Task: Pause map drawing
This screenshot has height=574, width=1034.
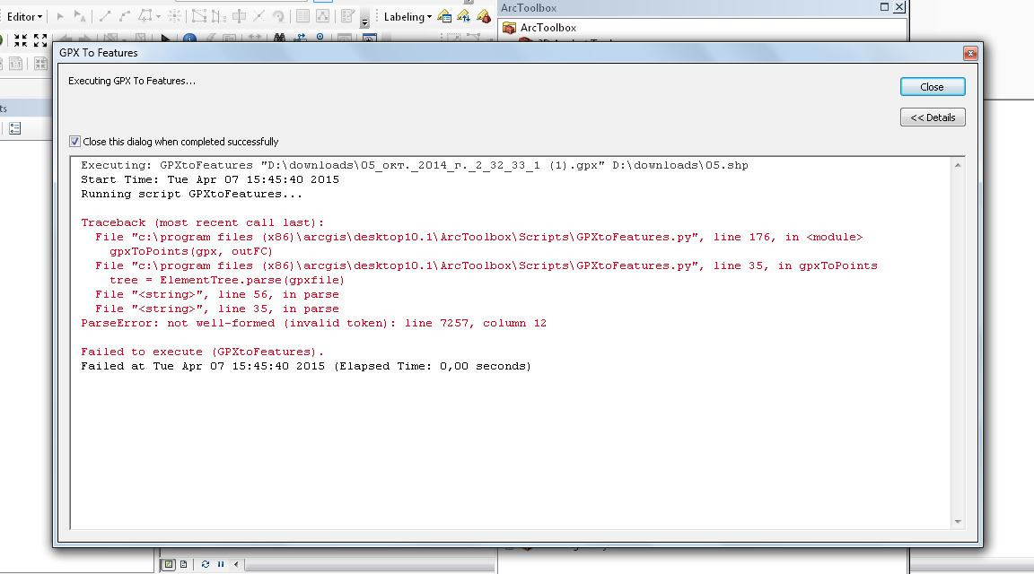Action: pos(221,564)
